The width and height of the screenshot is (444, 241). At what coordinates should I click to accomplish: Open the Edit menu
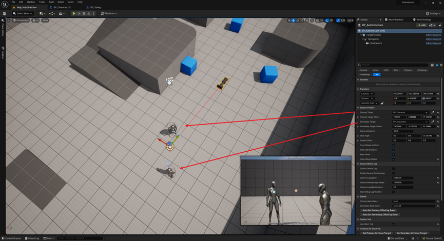21,2
